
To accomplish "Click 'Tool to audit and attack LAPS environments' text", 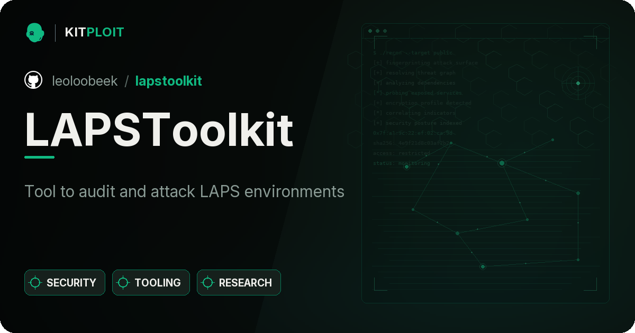I will pos(185,191).
